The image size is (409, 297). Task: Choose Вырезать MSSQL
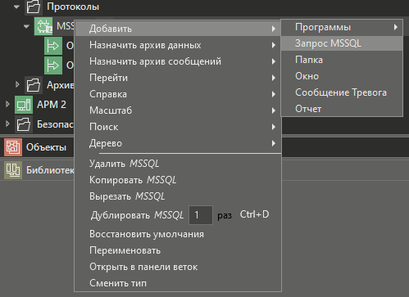(x=178, y=196)
